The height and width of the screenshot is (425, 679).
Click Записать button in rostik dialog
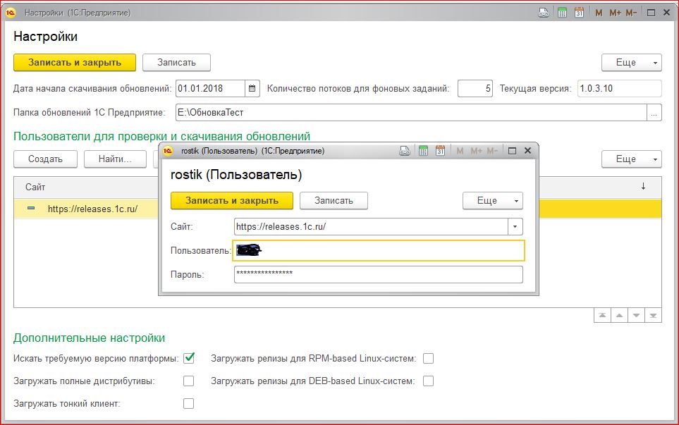[334, 200]
